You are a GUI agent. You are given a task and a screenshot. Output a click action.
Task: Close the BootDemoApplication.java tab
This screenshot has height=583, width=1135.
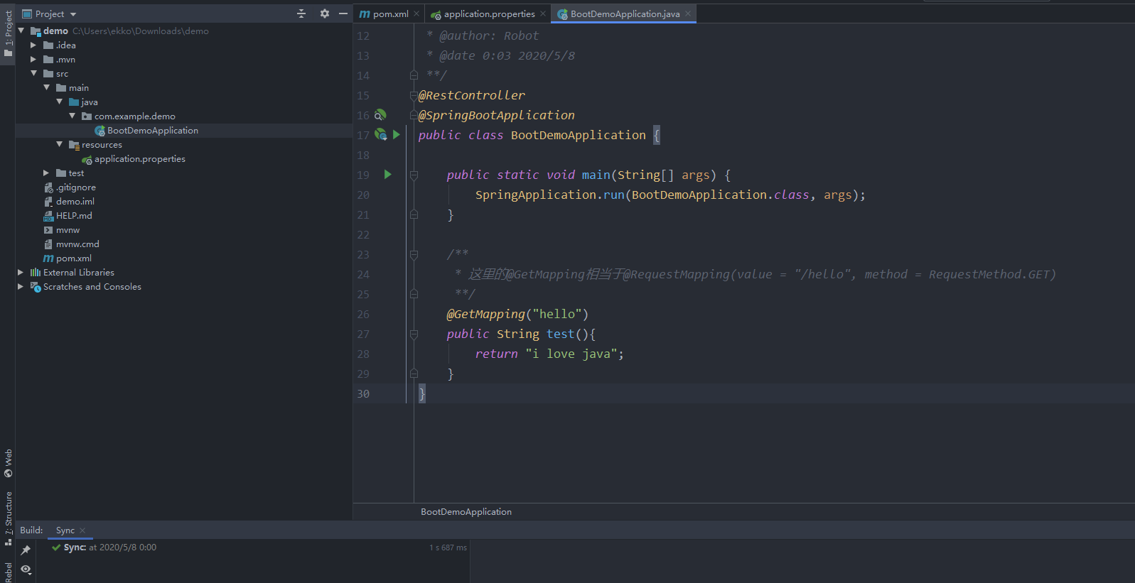point(688,13)
